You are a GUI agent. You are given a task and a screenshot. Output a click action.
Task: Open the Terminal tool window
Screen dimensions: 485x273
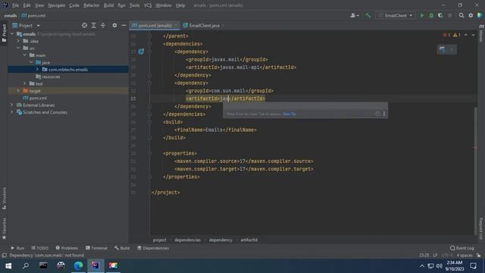click(x=96, y=248)
